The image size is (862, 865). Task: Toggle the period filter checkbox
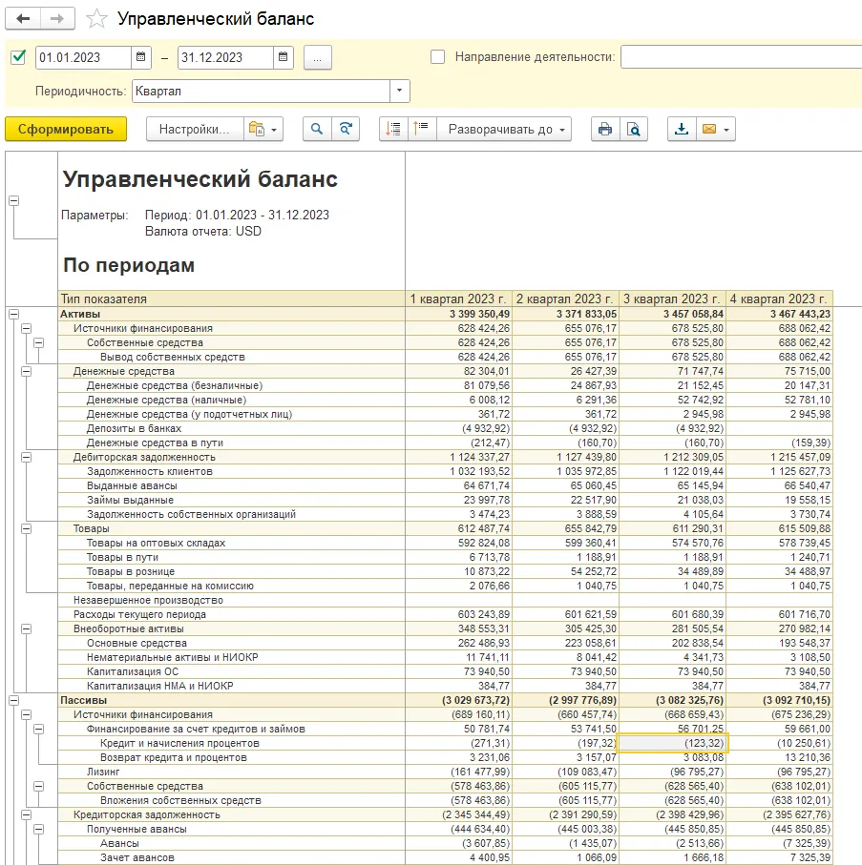click(17, 57)
